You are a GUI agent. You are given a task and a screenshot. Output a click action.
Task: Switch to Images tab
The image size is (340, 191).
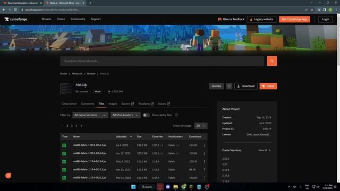click(113, 104)
